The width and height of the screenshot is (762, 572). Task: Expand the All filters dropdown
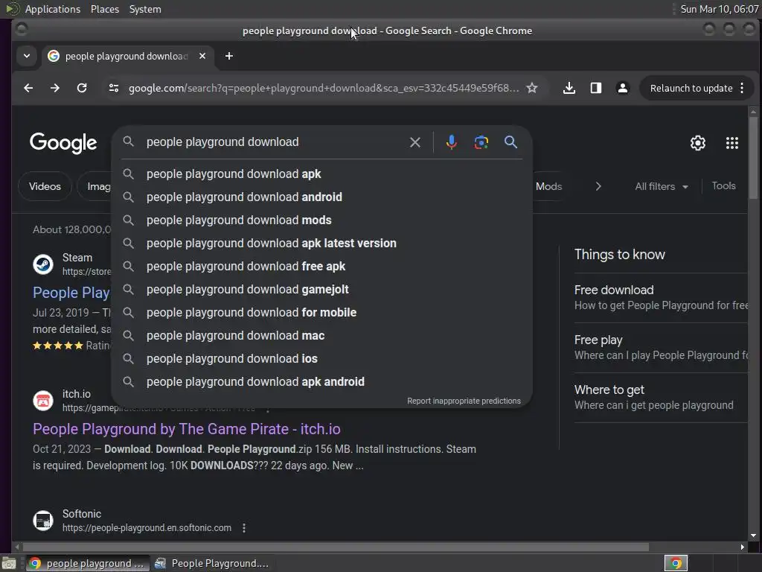(662, 186)
